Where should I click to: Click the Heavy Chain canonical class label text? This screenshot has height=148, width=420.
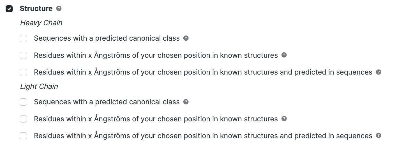[x=107, y=38]
